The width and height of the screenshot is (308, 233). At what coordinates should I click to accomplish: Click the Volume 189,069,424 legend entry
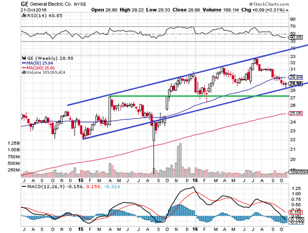(46, 73)
